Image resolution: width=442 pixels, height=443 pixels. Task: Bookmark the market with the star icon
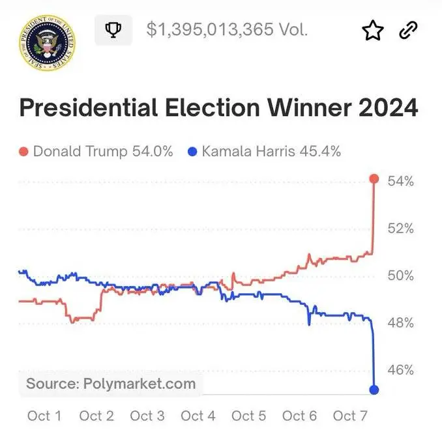click(373, 30)
